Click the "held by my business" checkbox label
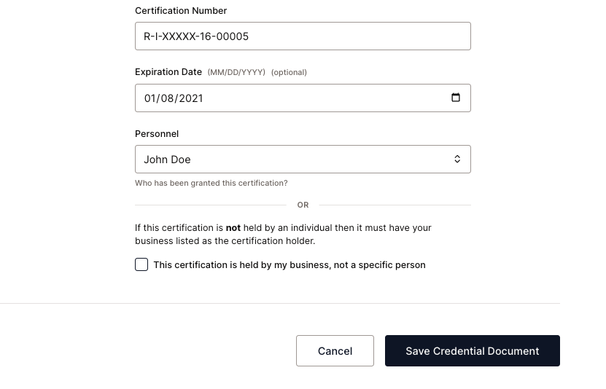 tap(290, 265)
